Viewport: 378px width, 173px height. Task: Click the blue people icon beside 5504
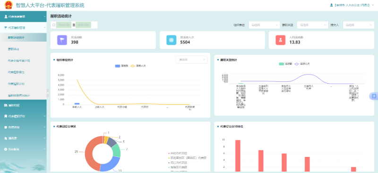point(172,40)
